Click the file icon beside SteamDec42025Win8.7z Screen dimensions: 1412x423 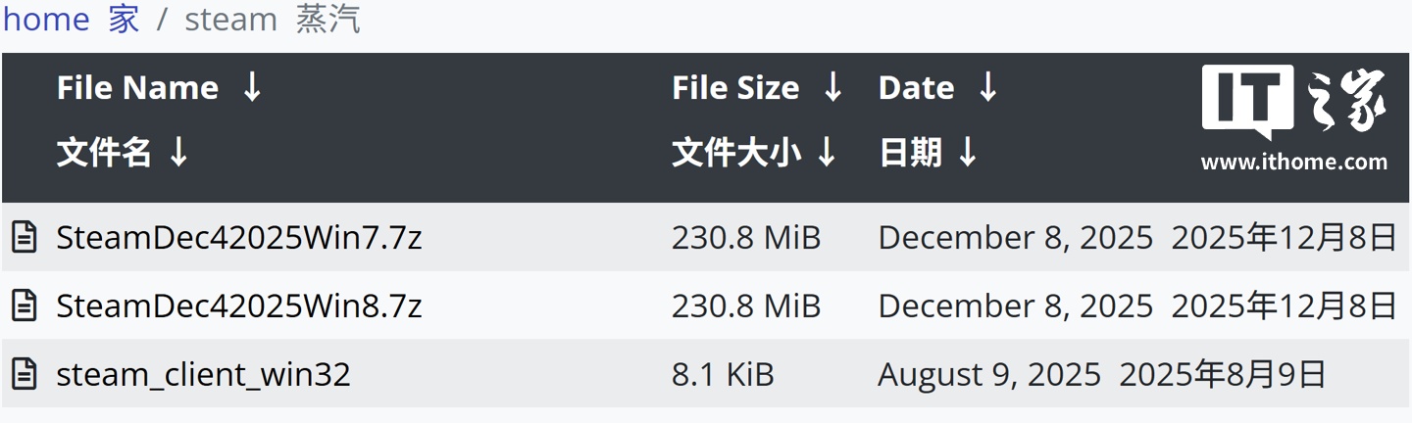pyautogui.click(x=25, y=306)
